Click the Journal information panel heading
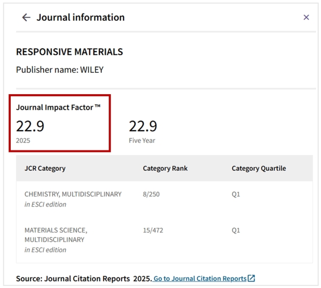This screenshot has width=321, height=288. click(x=80, y=18)
